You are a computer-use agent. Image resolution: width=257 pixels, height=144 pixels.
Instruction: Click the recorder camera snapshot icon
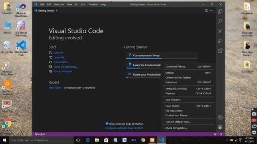[x=254, y=114]
